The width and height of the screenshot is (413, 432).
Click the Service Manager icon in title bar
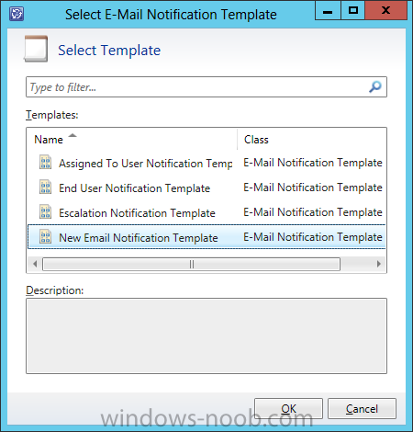[x=17, y=14]
